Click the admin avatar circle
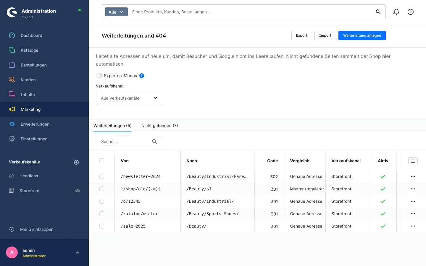The image size is (426, 266). point(12,252)
